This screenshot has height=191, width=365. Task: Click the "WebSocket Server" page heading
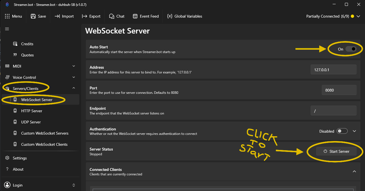pyautogui.click(x=117, y=31)
